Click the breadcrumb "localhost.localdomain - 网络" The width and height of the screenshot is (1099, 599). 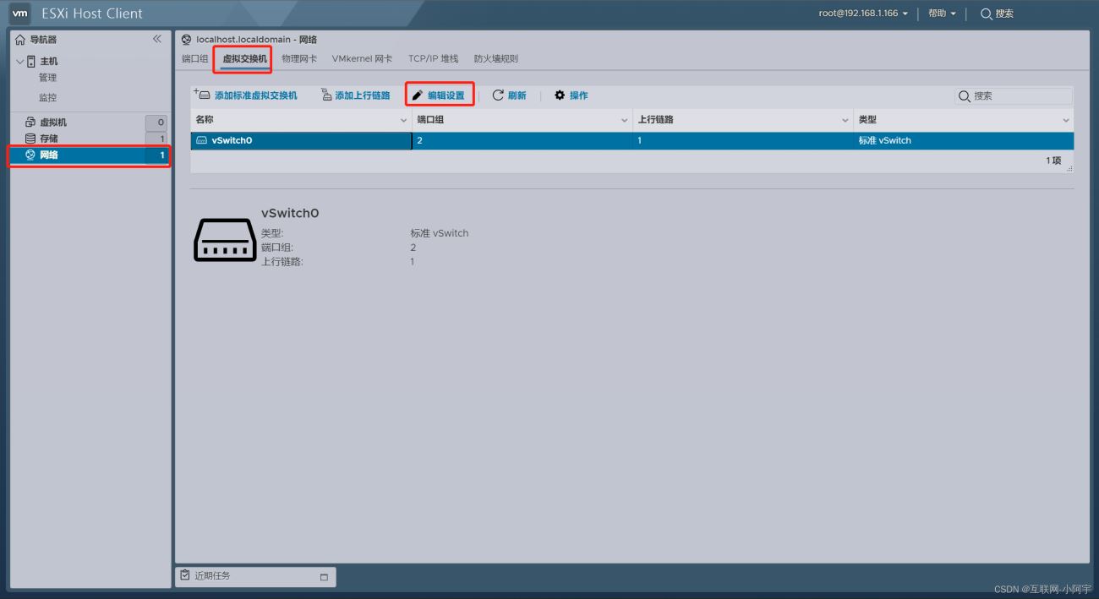click(257, 40)
